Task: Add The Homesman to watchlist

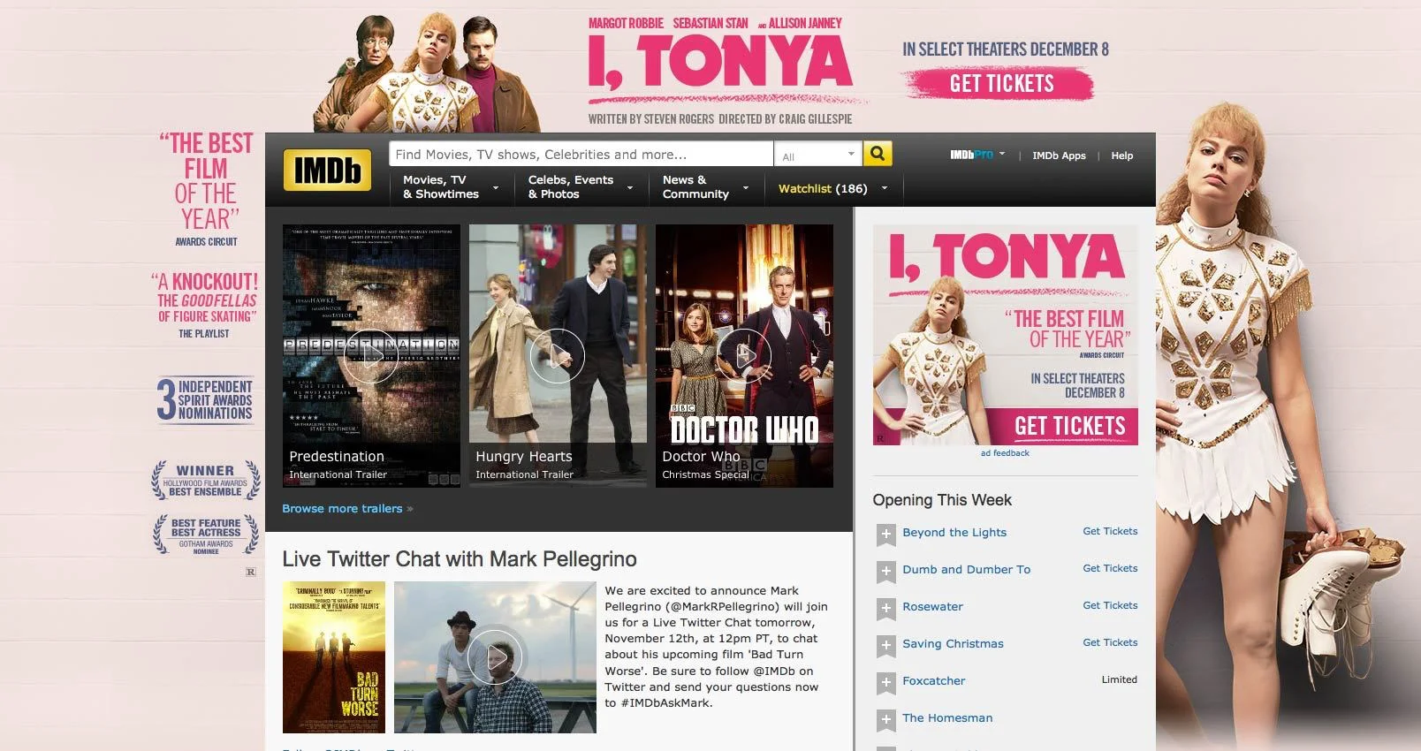Action: (x=885, y=719)
